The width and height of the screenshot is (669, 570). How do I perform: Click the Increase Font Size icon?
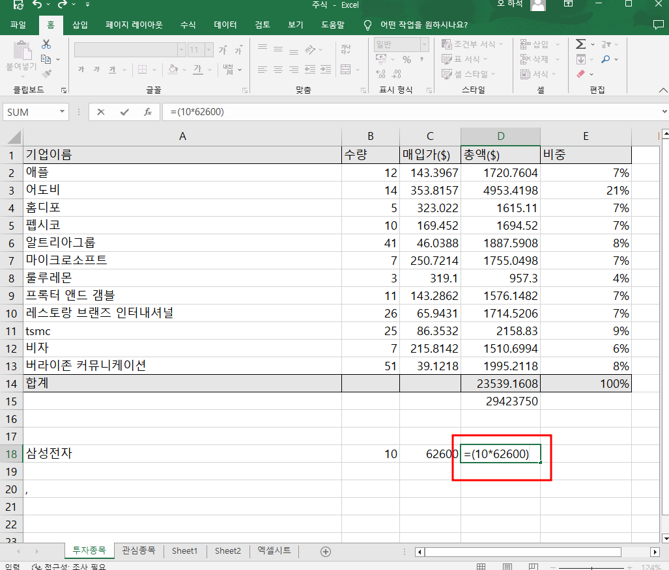(x=223, y=50)
